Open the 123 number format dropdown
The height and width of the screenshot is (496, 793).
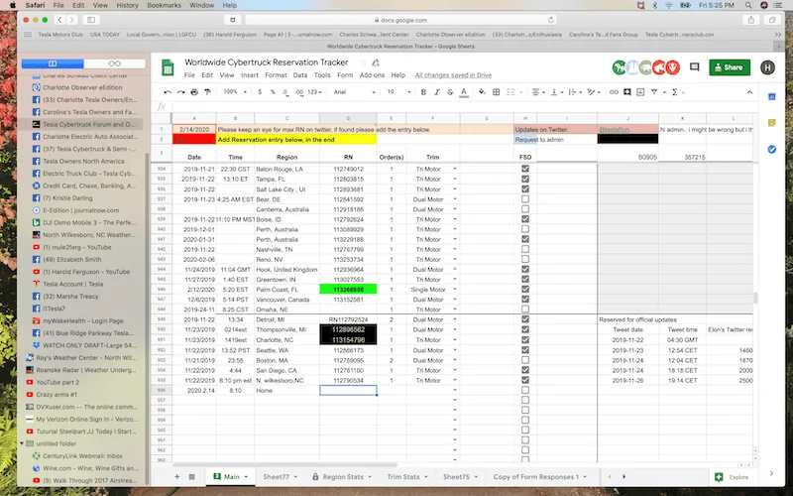pyautogui.click(x=314, y=92)
